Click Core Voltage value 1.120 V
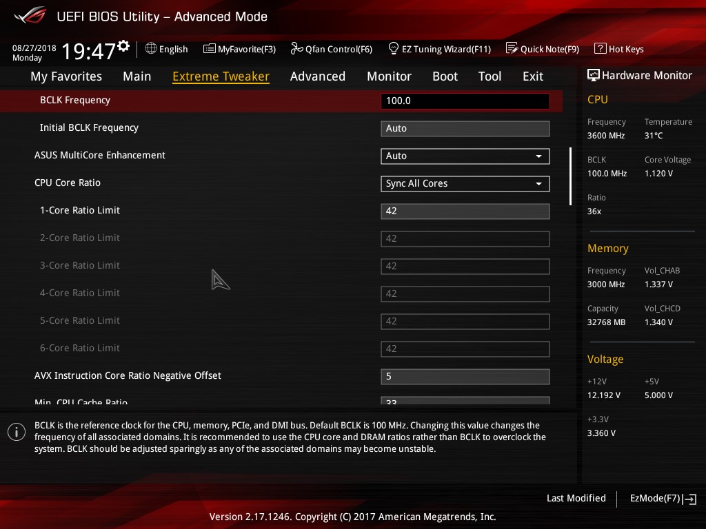 (x=658, y=173)
